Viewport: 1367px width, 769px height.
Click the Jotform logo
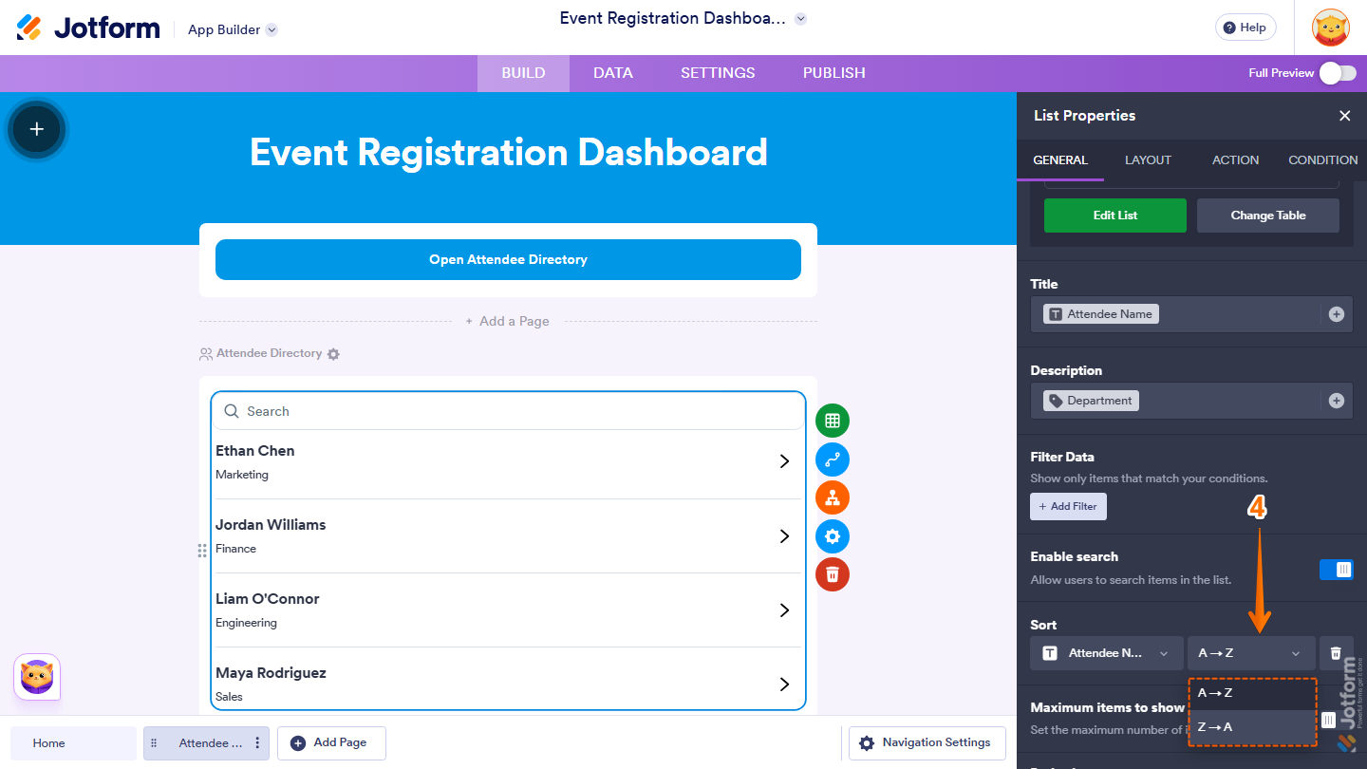click(x=88, y=28)
